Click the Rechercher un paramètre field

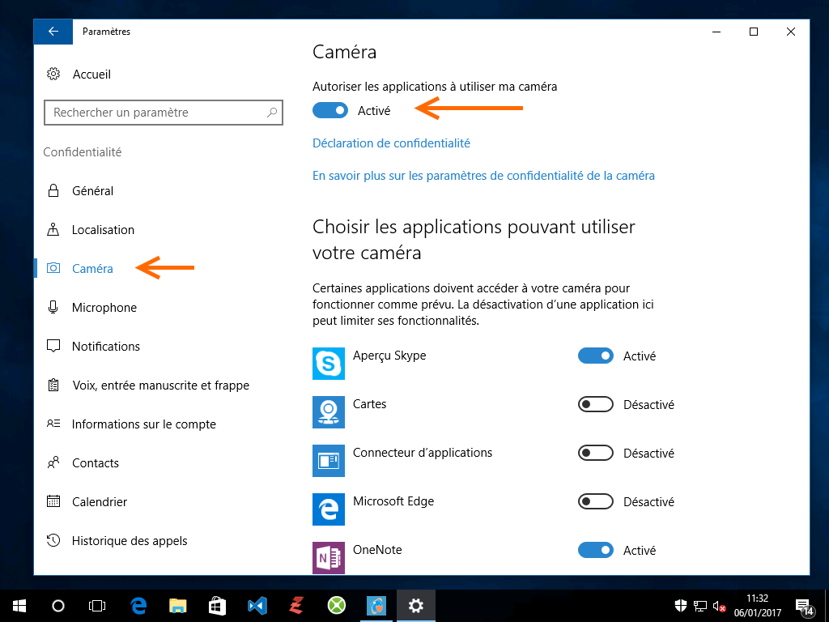(x=164, y=112)
